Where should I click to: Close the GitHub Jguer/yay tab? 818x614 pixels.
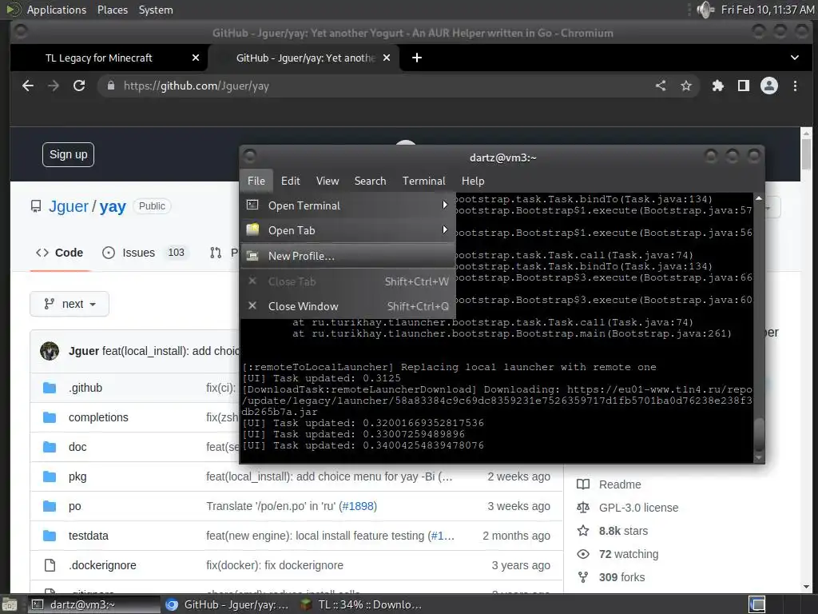(387, 58)
